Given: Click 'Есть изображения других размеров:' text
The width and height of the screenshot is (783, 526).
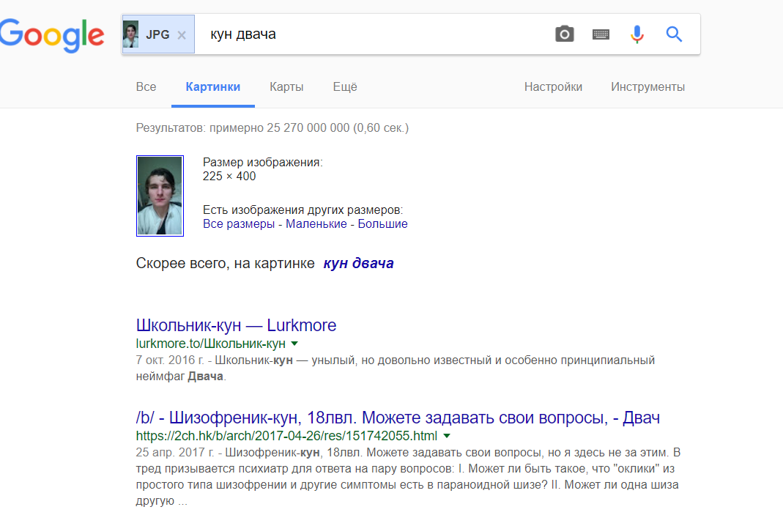Looking at the screenshot, I should (x=303, y=210).
